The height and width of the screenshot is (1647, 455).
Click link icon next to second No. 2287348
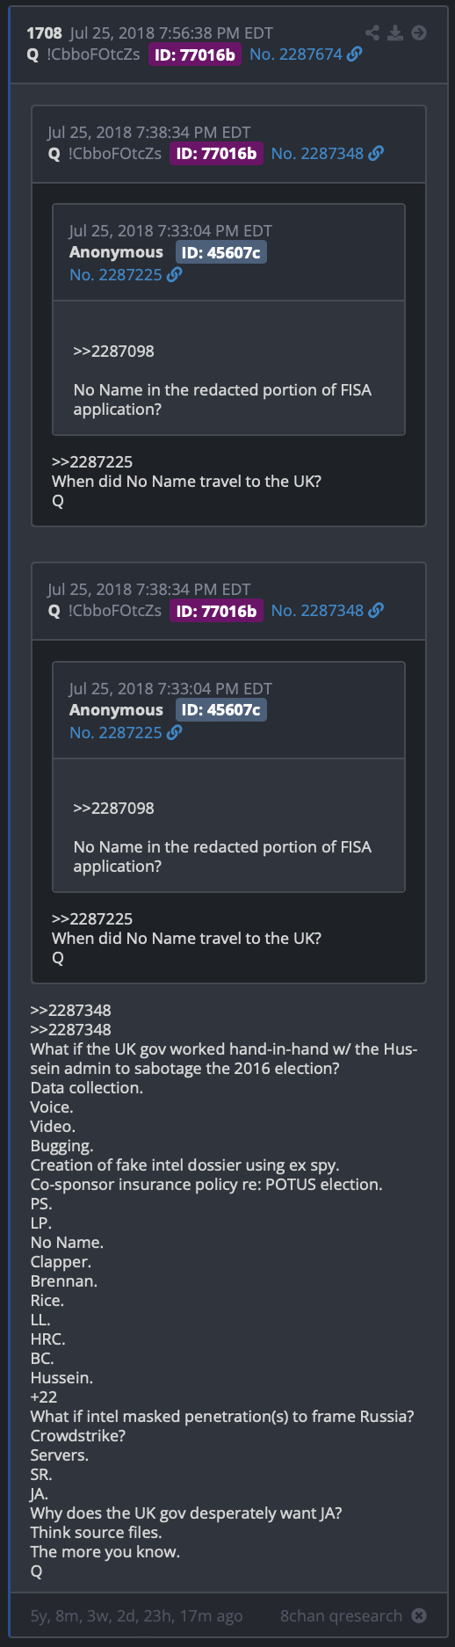376,610
